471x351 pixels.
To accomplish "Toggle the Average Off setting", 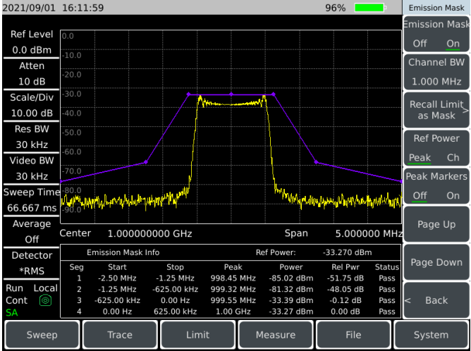I will tap(32, 231).
